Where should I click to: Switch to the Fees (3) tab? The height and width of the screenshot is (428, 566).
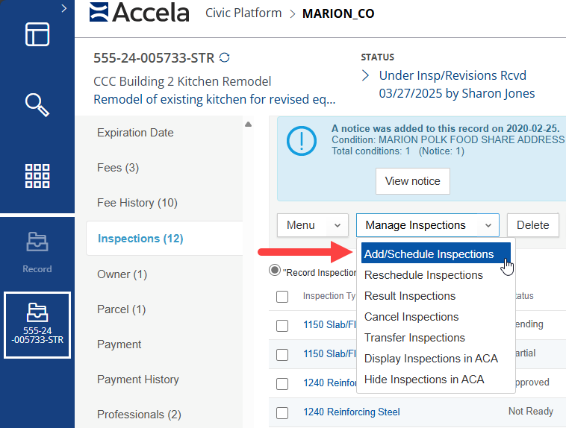pos(118,168)
